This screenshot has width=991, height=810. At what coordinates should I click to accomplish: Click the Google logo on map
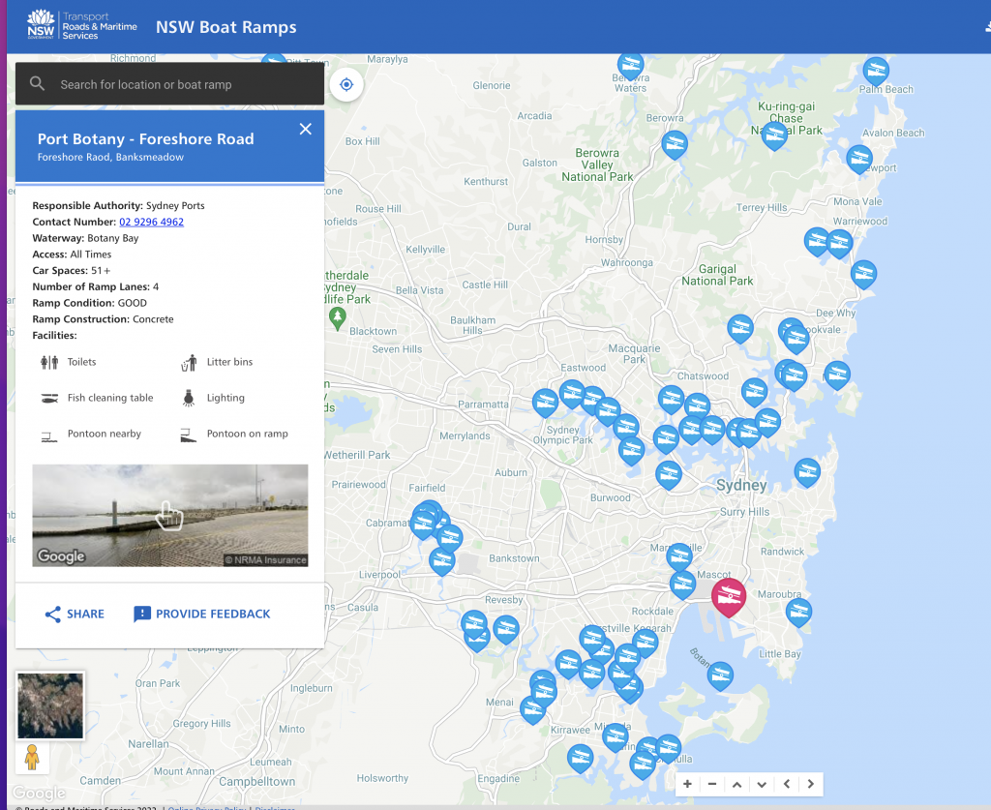(x=39, y=793)
